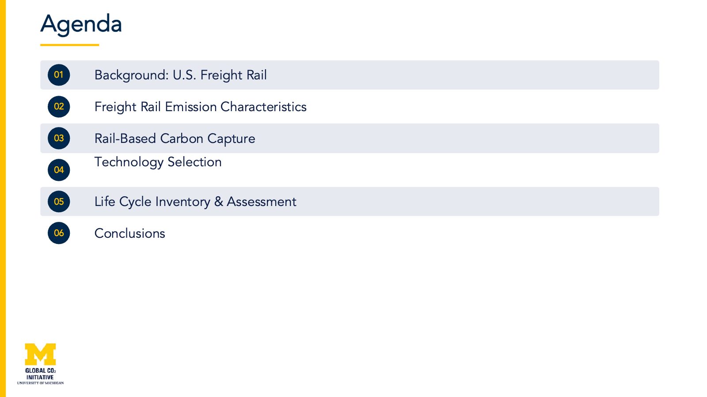Click the yellow Michigan M logo
Image resolution: width=707 pixels, height=397 pixels.
pos(40,354)
